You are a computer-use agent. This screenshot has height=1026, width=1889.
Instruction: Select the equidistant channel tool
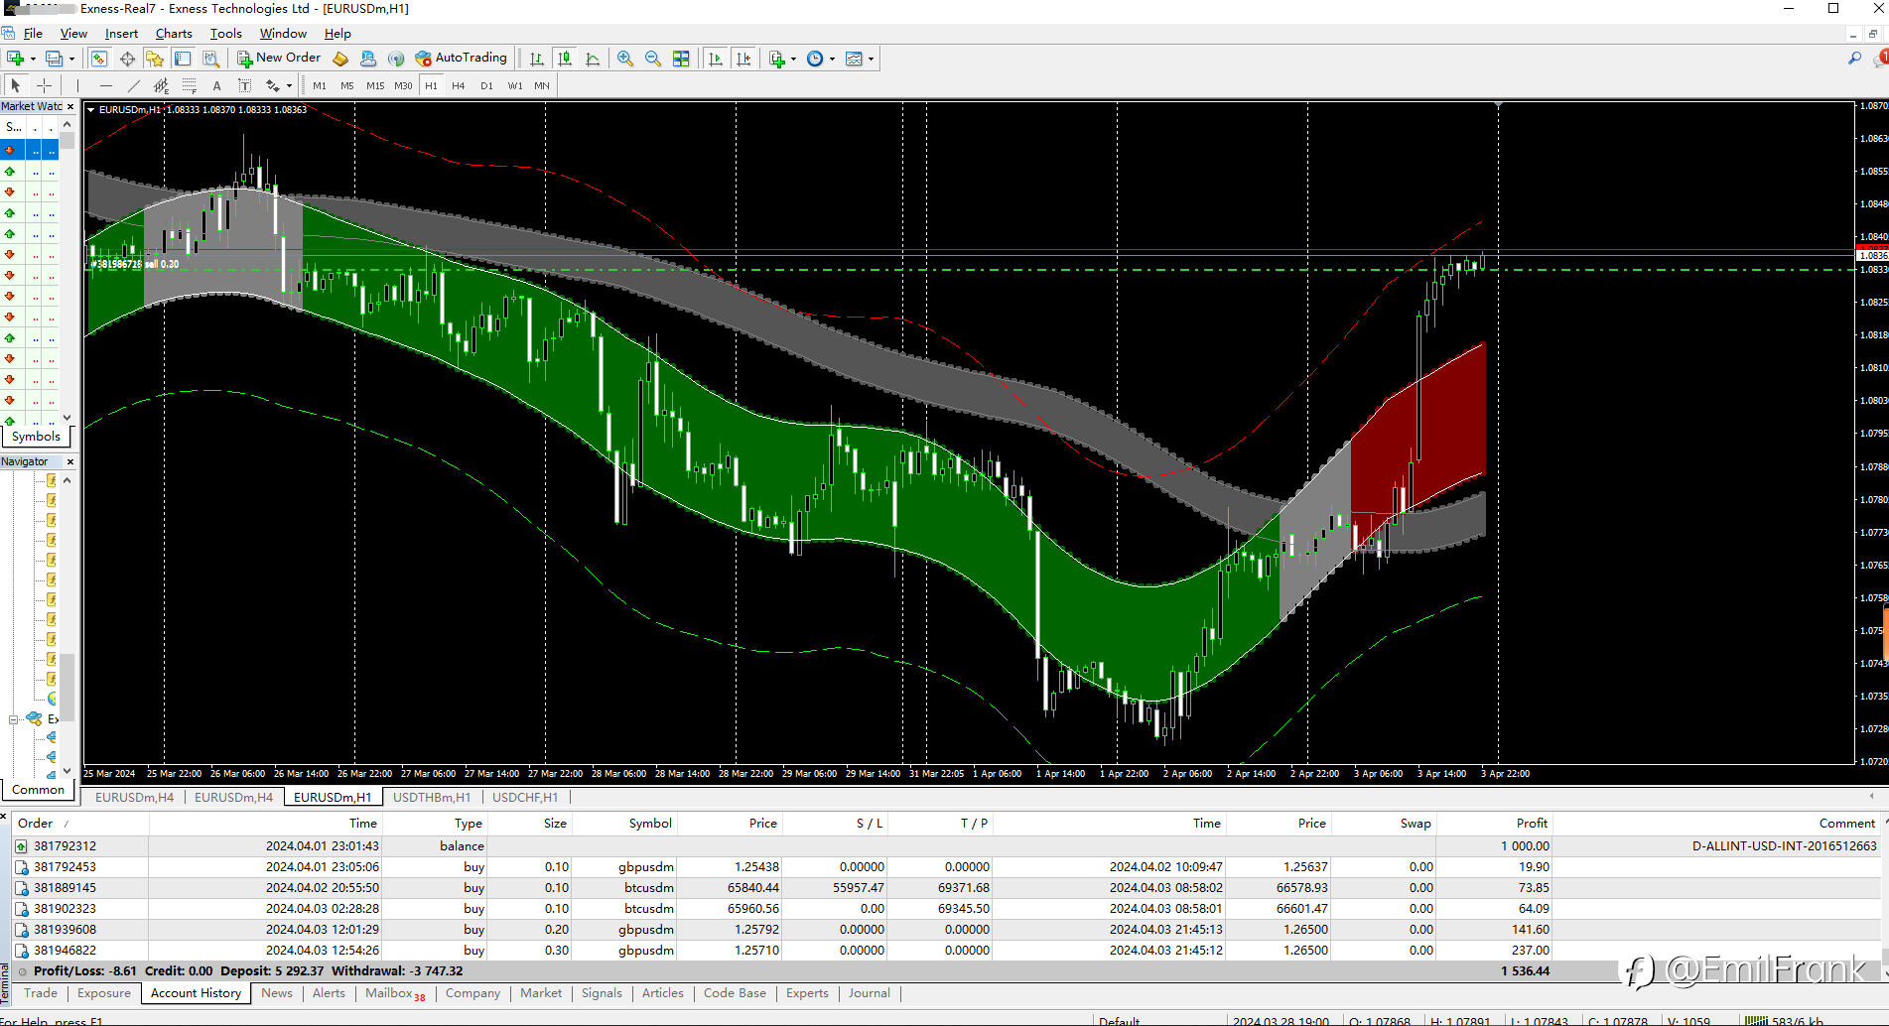coord(161,85)
